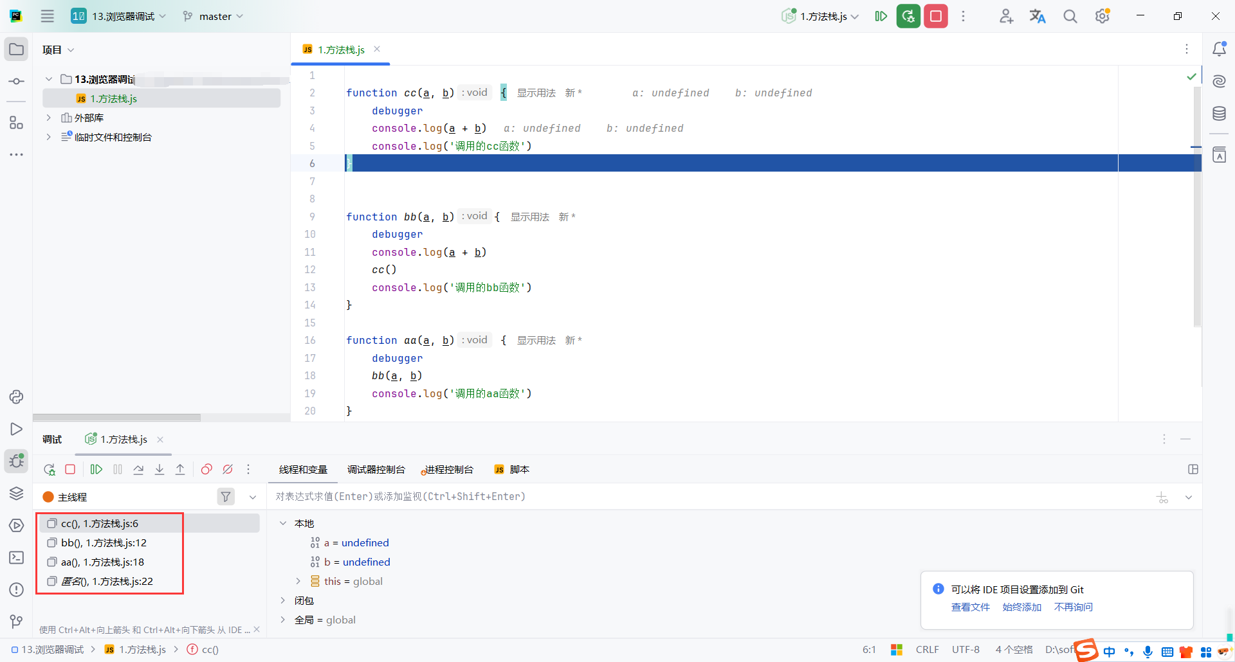
Task: Open the Python Packages tool window
Action: coord(17,493)
